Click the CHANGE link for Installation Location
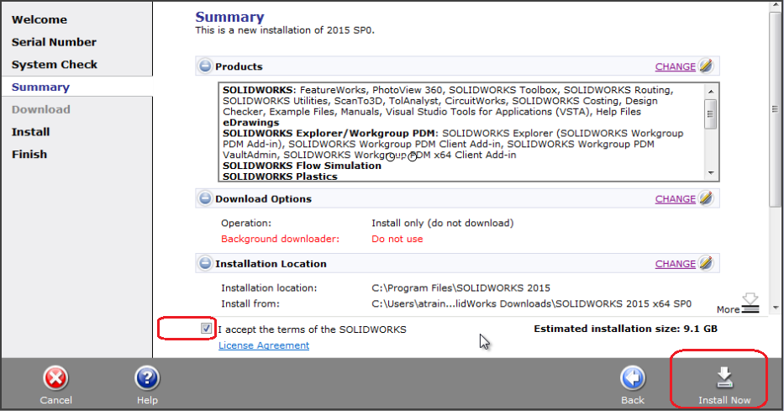 pos(675,264)
